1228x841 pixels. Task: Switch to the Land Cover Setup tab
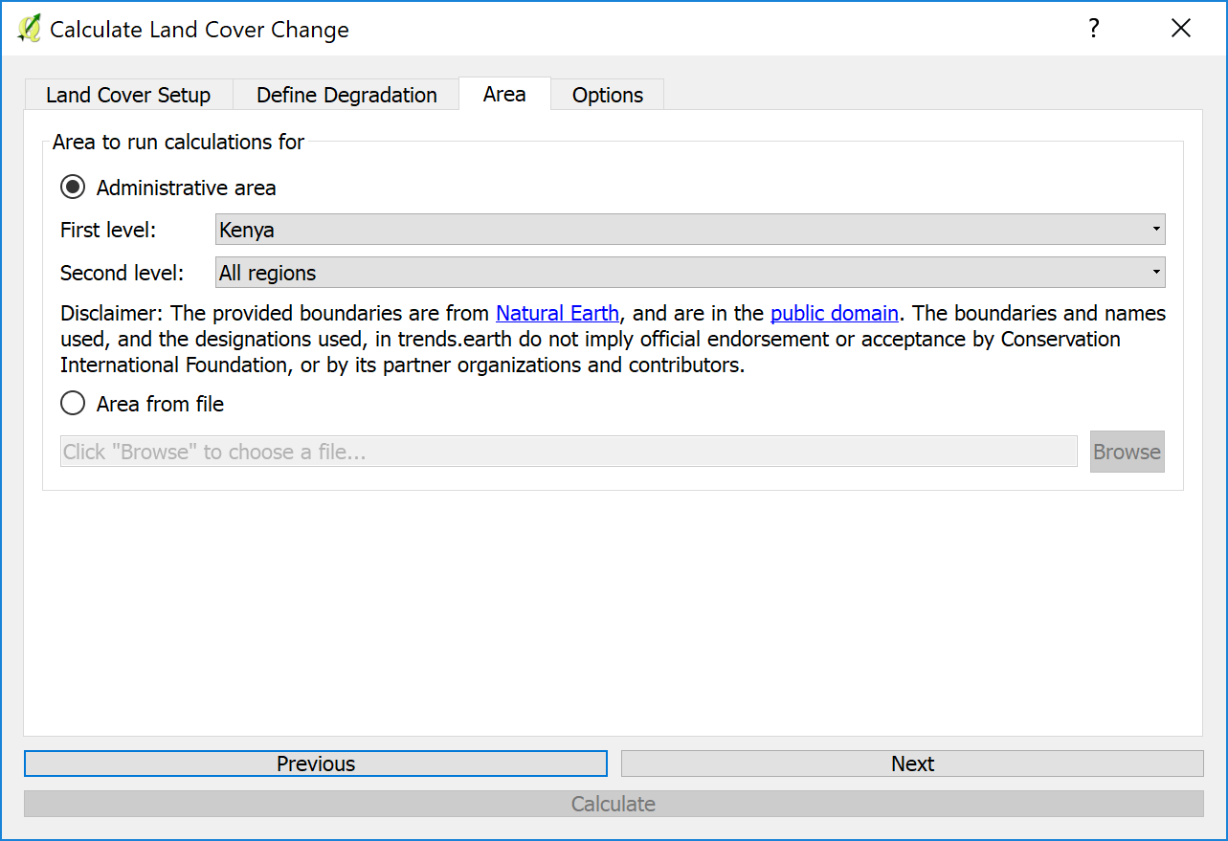tap(128, 95)
